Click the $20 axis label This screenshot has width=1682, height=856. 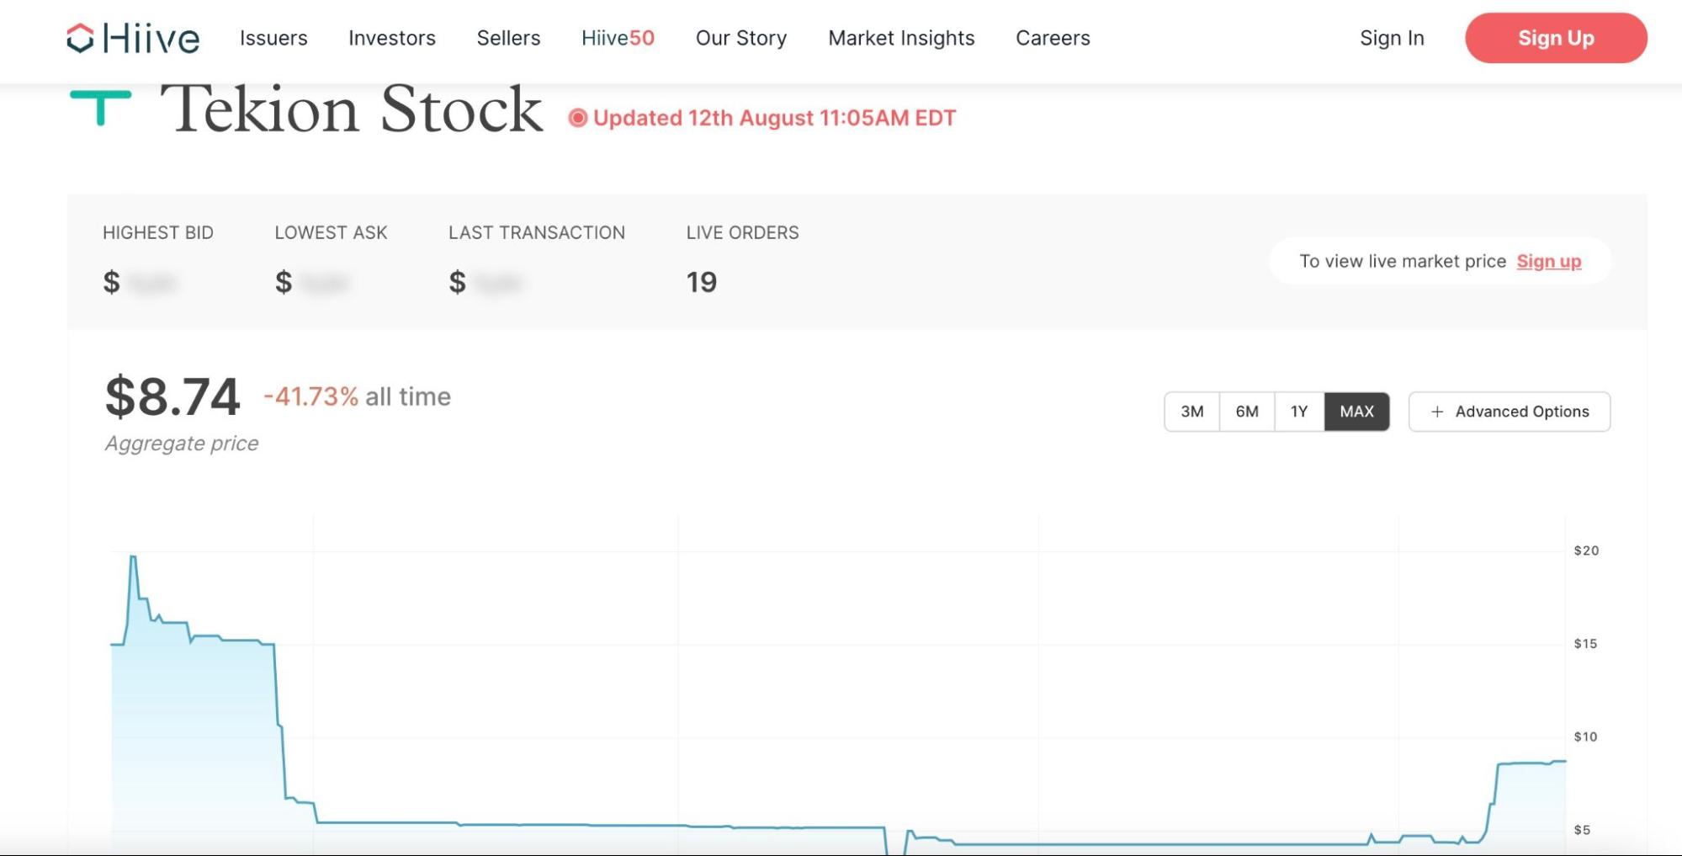(x=1586, y=550)
